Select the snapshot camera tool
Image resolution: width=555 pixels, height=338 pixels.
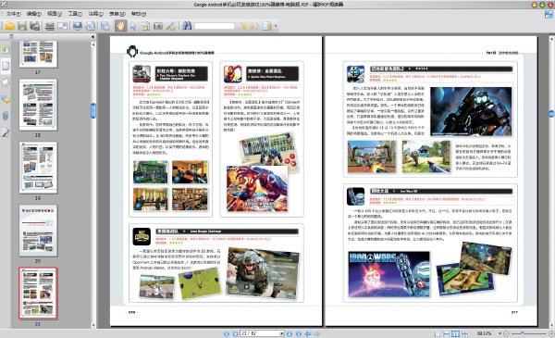click(x=158, y=26)
